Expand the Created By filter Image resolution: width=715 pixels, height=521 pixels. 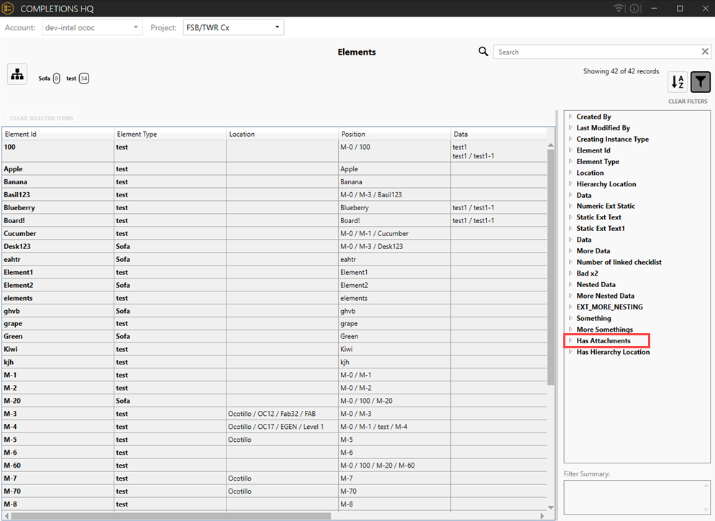(570, 117)
